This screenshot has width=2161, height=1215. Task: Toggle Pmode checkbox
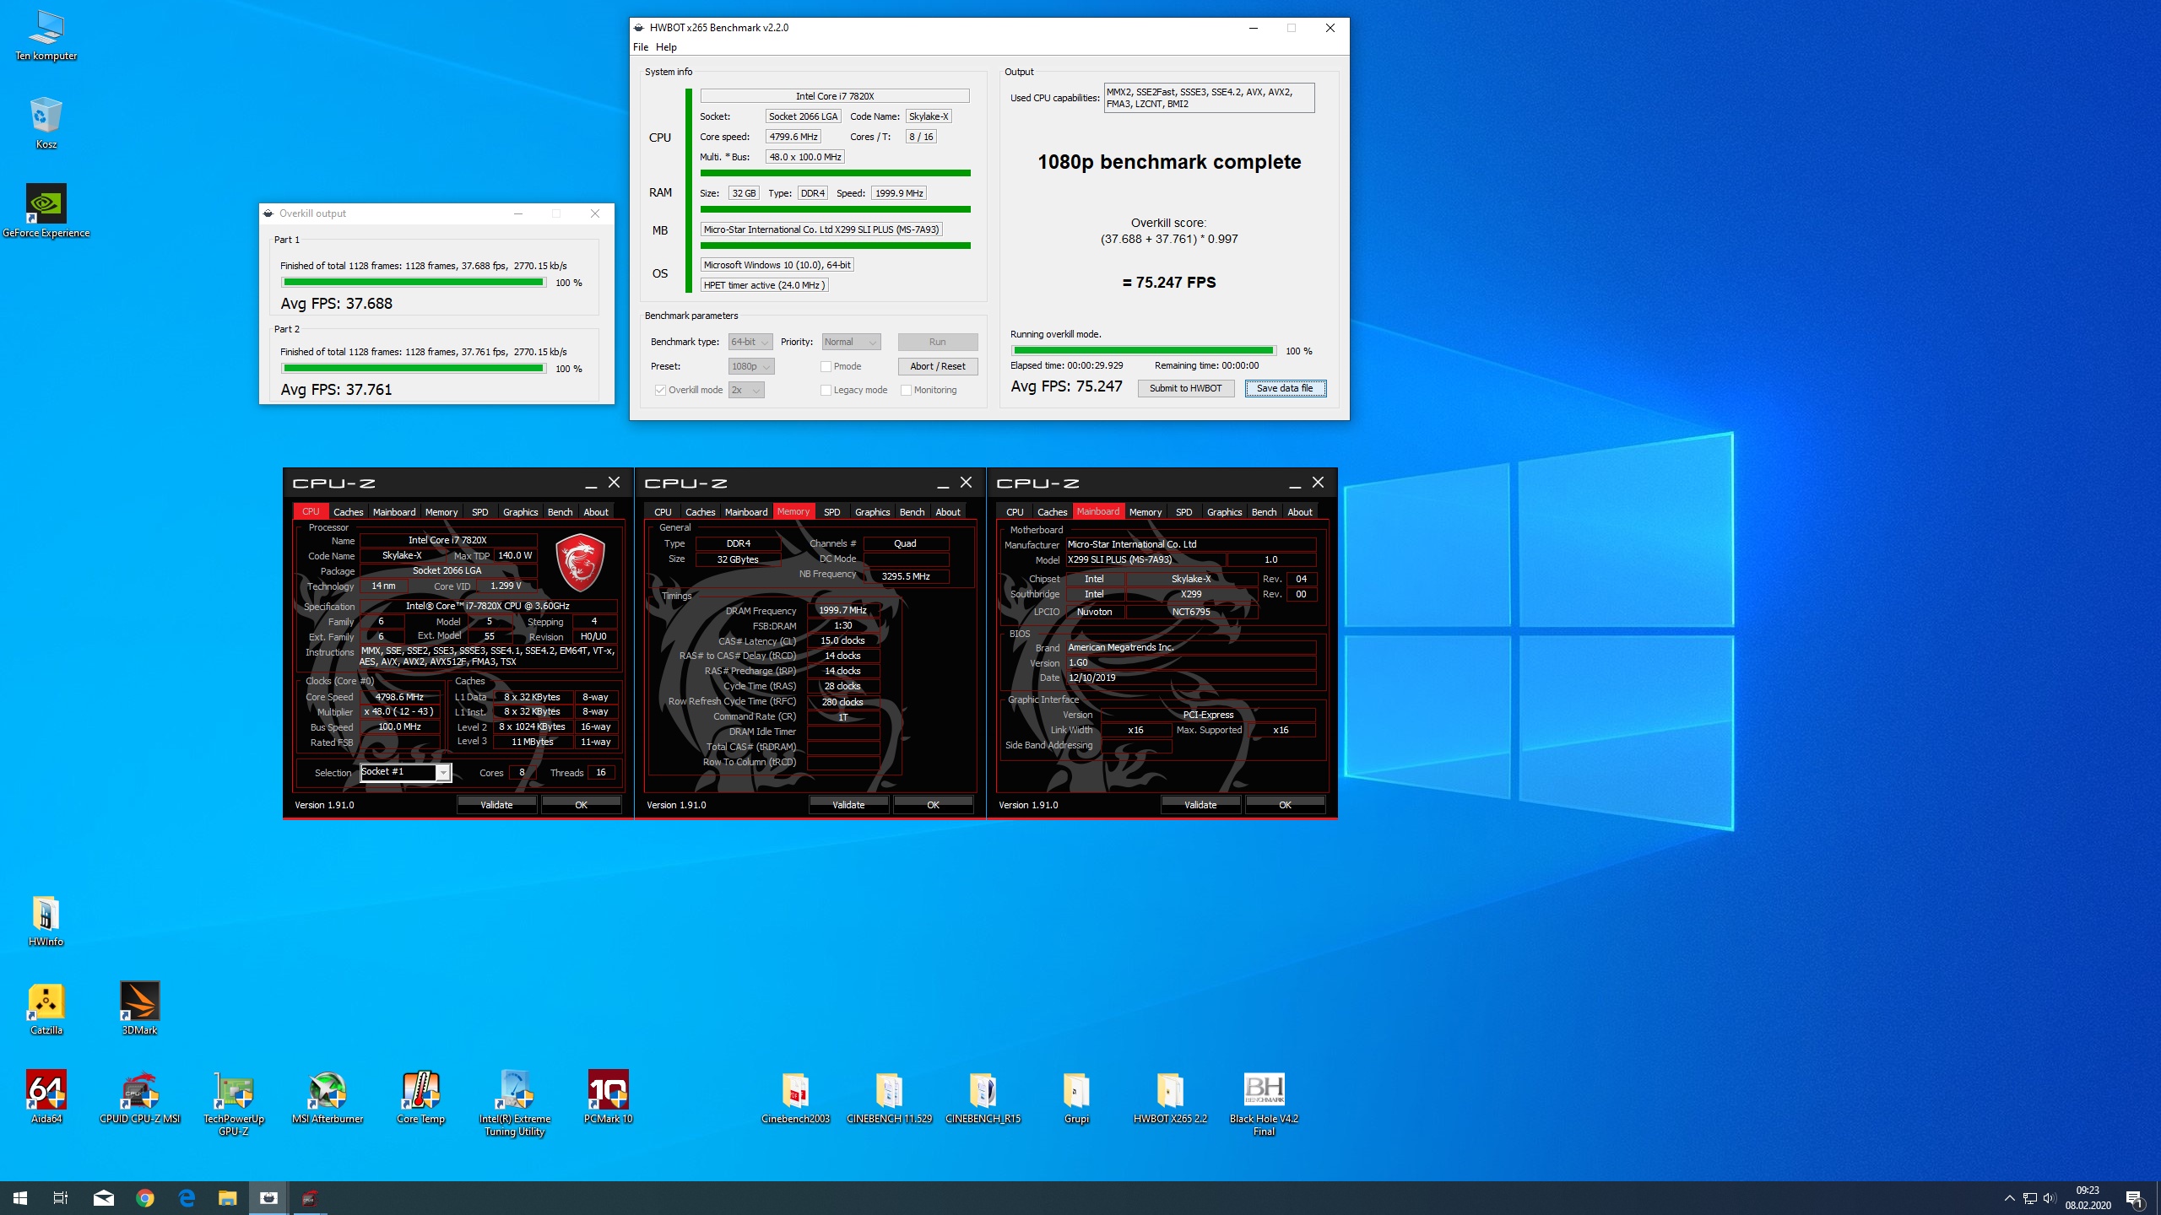(x=826, y=366)
